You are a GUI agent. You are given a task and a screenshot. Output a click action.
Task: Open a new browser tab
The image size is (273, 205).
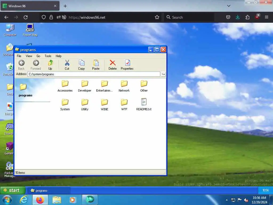coord(65,6)
